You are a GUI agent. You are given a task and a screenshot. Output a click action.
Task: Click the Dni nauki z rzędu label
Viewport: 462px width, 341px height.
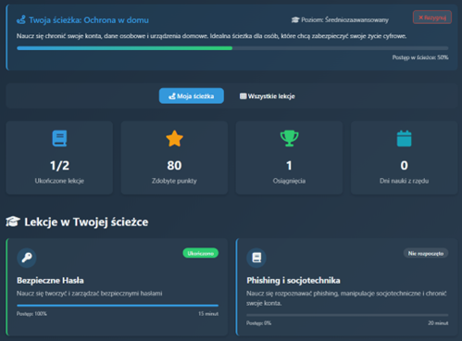coord(404,181)
